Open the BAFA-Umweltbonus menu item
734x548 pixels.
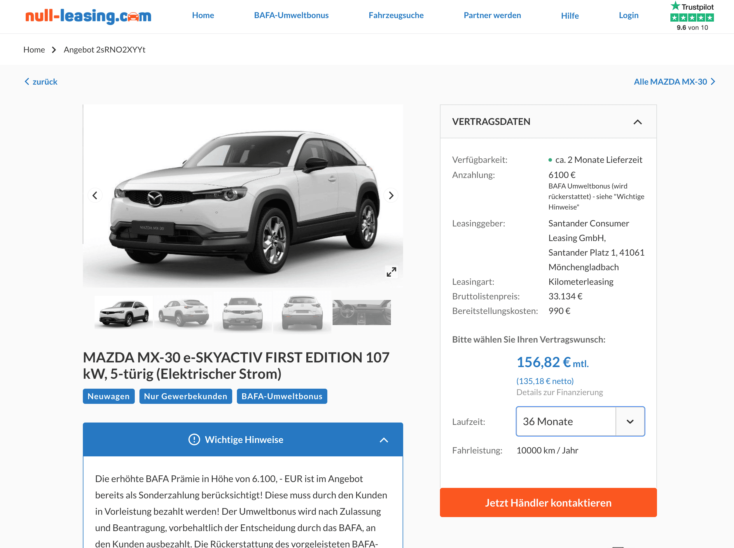coord(291,15)
